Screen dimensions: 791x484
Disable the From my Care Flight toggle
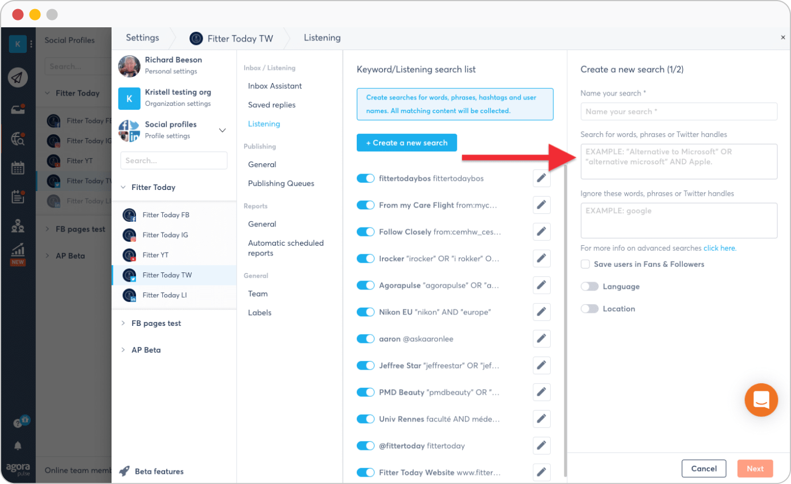(x=365, y=205)
